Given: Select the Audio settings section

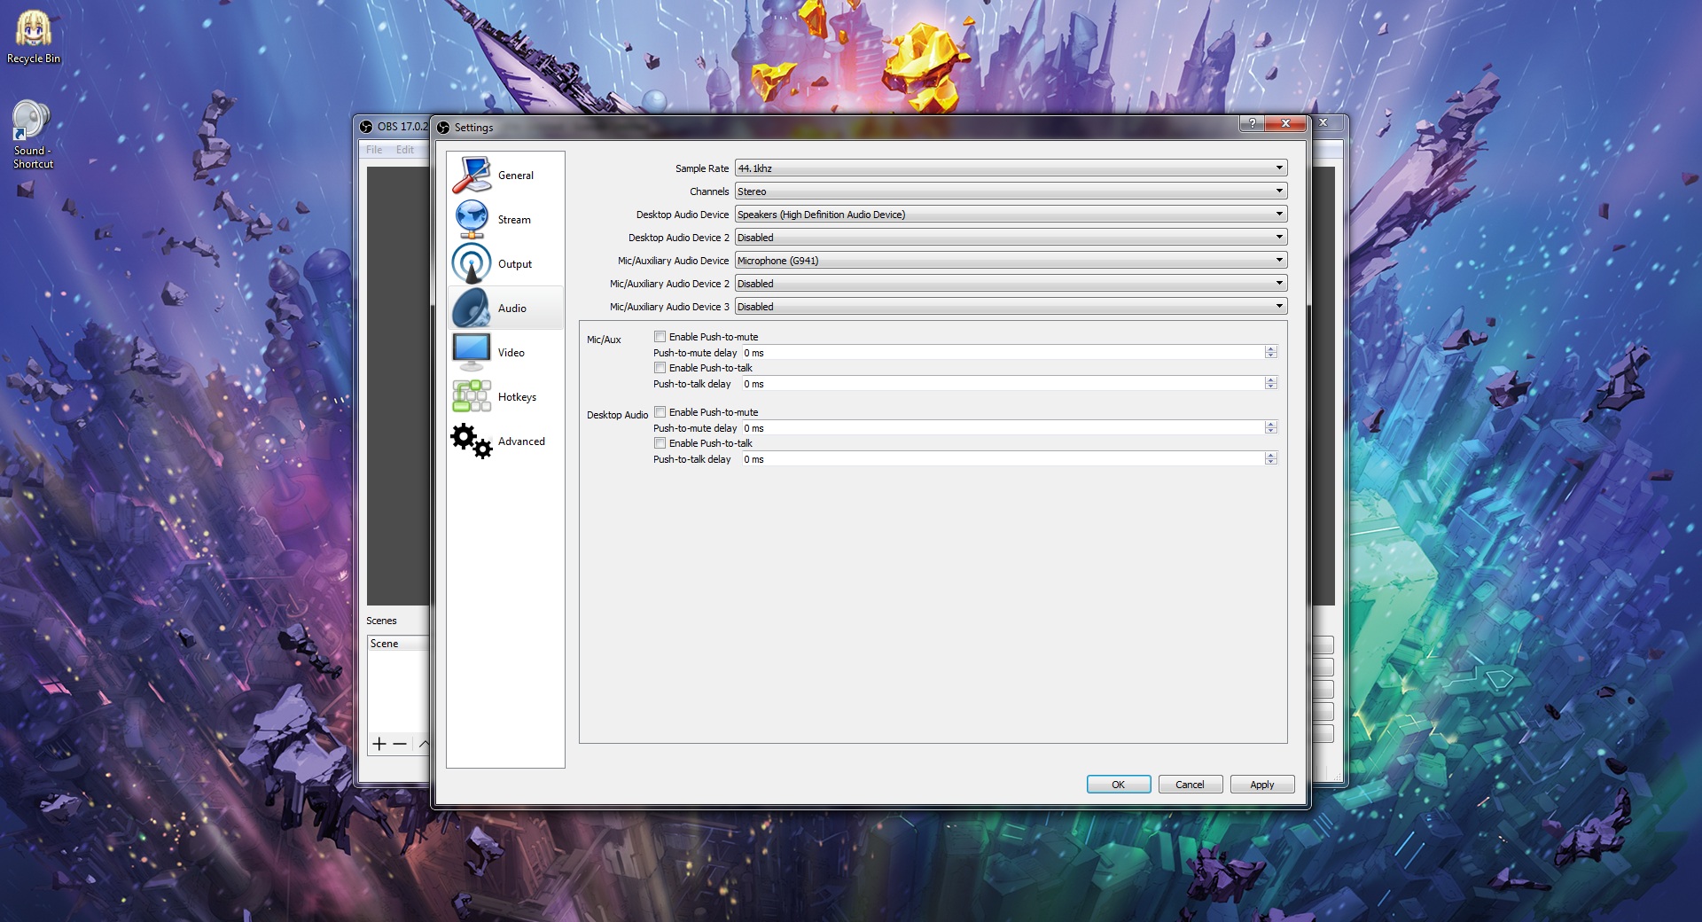Looking at the screenshot, I should point(505,308).
